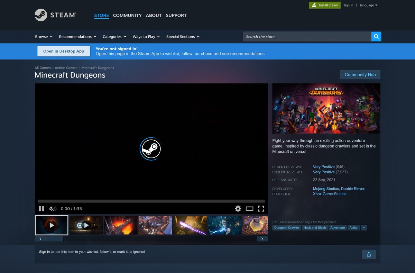The image size is (415, 273).
Task: Open the STORE tab
Action: (101, 15)
